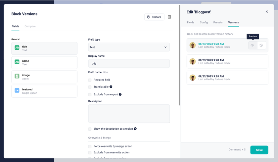Switch to the Fields tab in Edit Blogpost
278x162 pixels.
(190, 22)
